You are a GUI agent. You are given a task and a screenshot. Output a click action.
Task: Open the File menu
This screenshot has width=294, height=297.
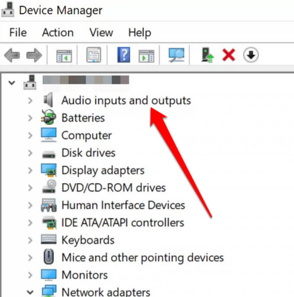18,32
